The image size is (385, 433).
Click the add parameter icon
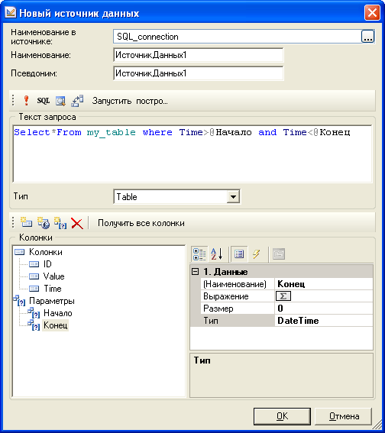click(60, 222)
